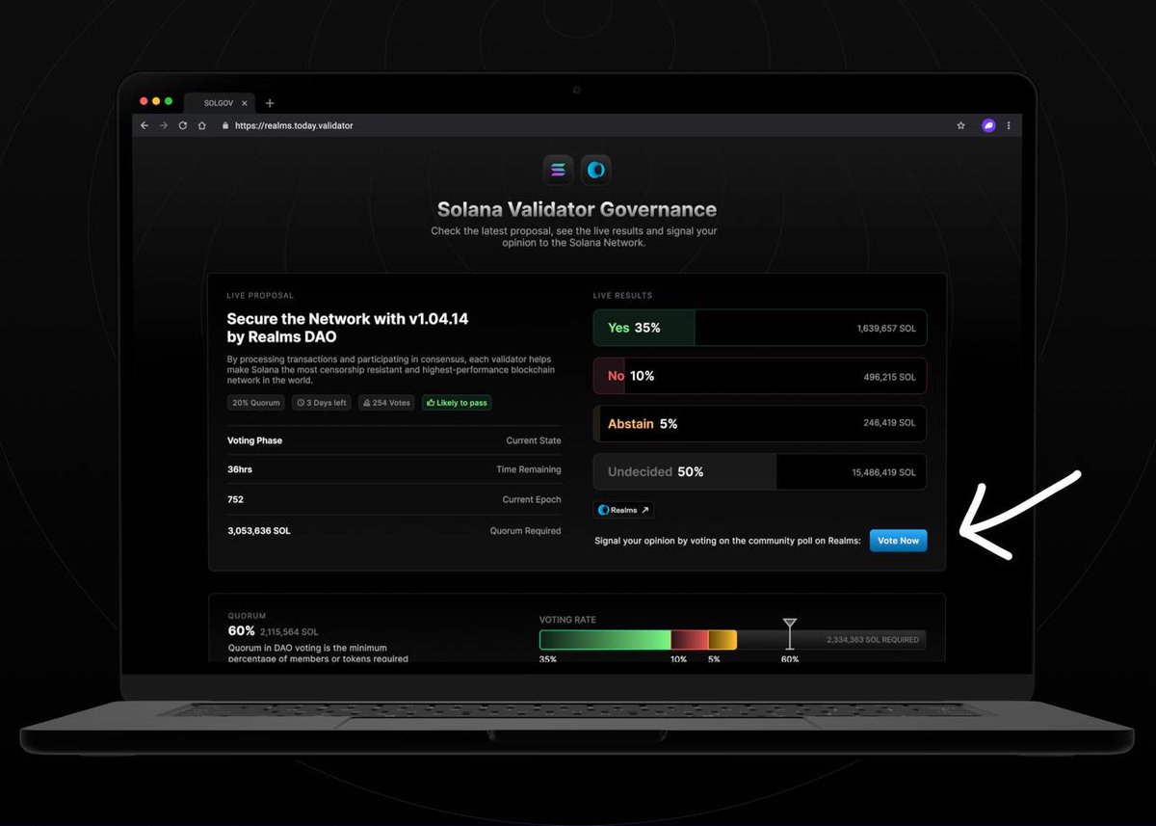The width and height of the screenshot is (1156, 826).
Task: Click the browser forward arrow
Action: (x=164, y=125)
